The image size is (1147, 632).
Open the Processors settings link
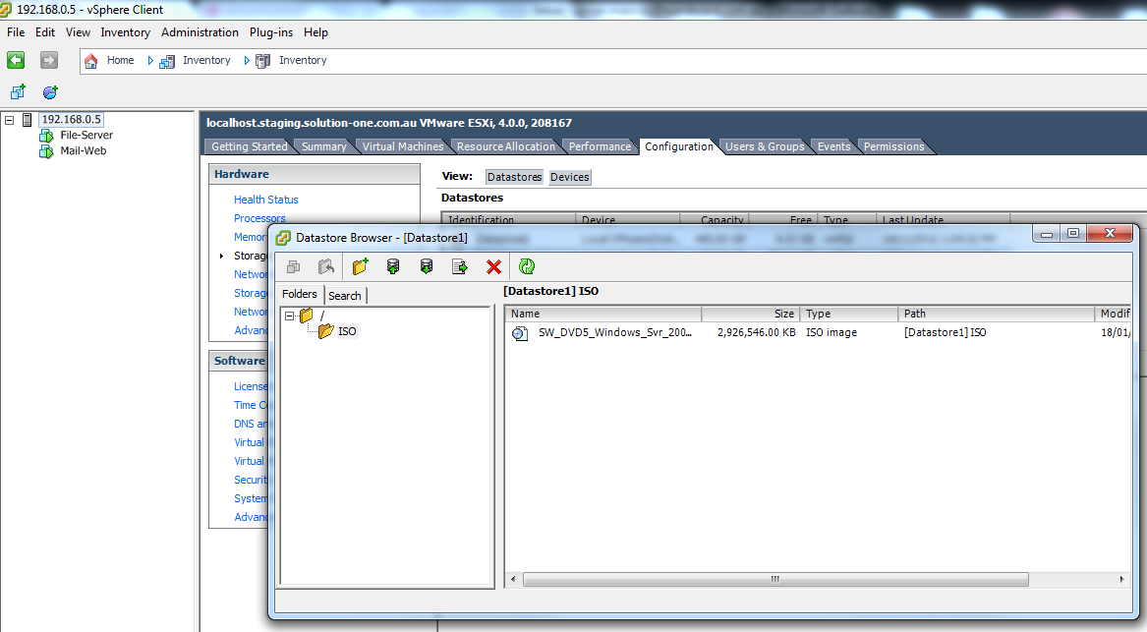(259, 217)
